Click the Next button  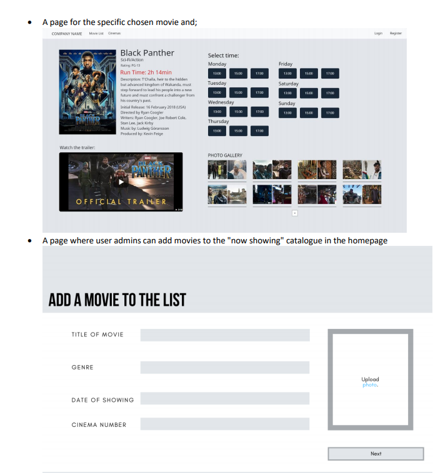[376, 454]
